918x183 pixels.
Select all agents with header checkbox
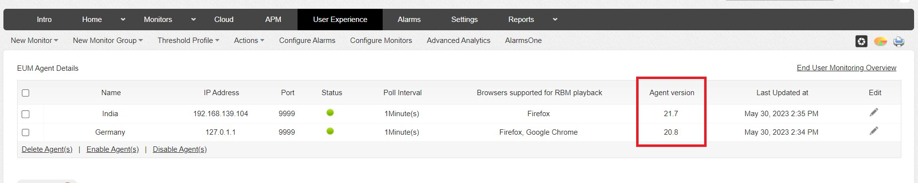25,93
